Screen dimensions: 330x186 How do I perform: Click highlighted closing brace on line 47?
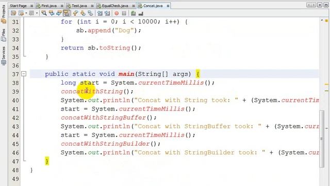(47, 161)
